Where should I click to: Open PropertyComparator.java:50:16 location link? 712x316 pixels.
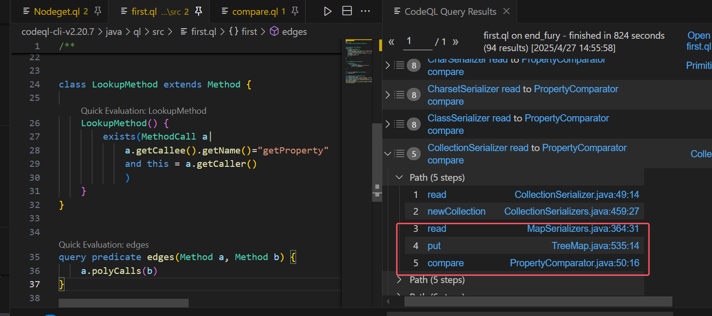[574, 263]
